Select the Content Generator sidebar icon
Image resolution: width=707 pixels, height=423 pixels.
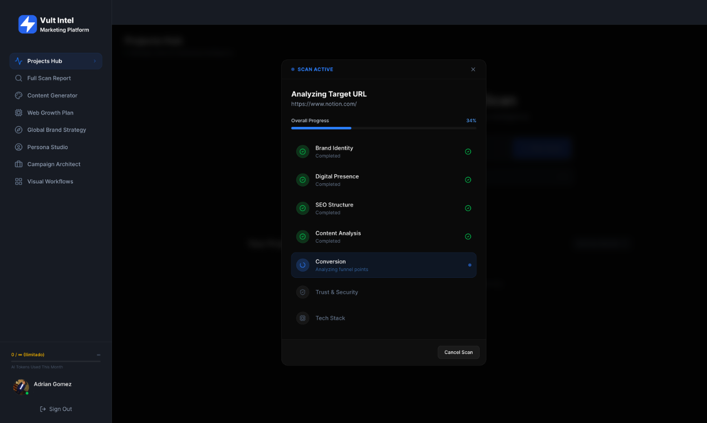[x=18, y=95]
